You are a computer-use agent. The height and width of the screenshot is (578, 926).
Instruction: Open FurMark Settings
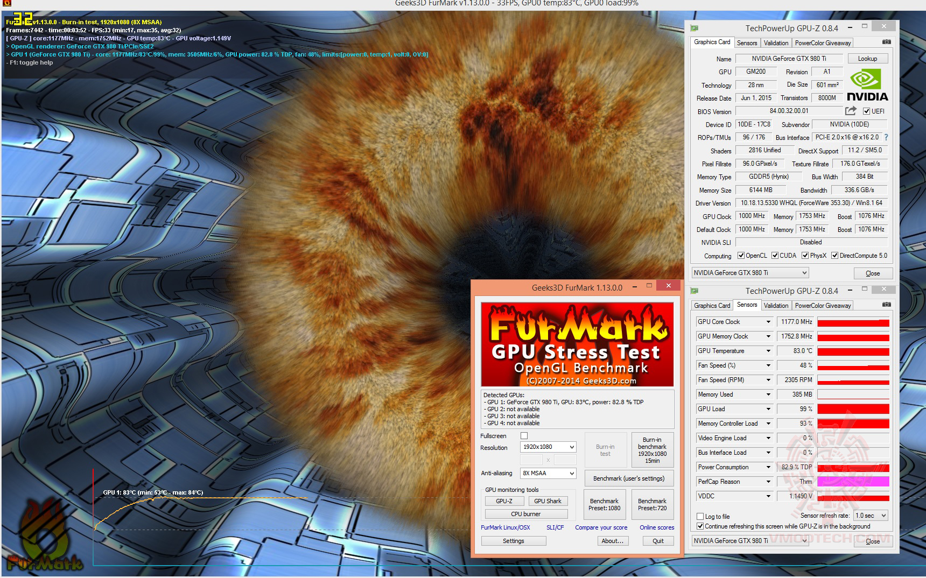[x=514, y=541]
